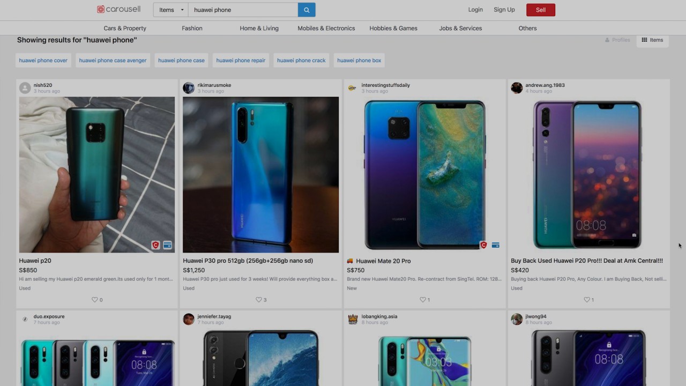The width and height of the screenshot is (686, 386).
Task: Open the Items search type dropdown
Action: (x=171, y=10)
